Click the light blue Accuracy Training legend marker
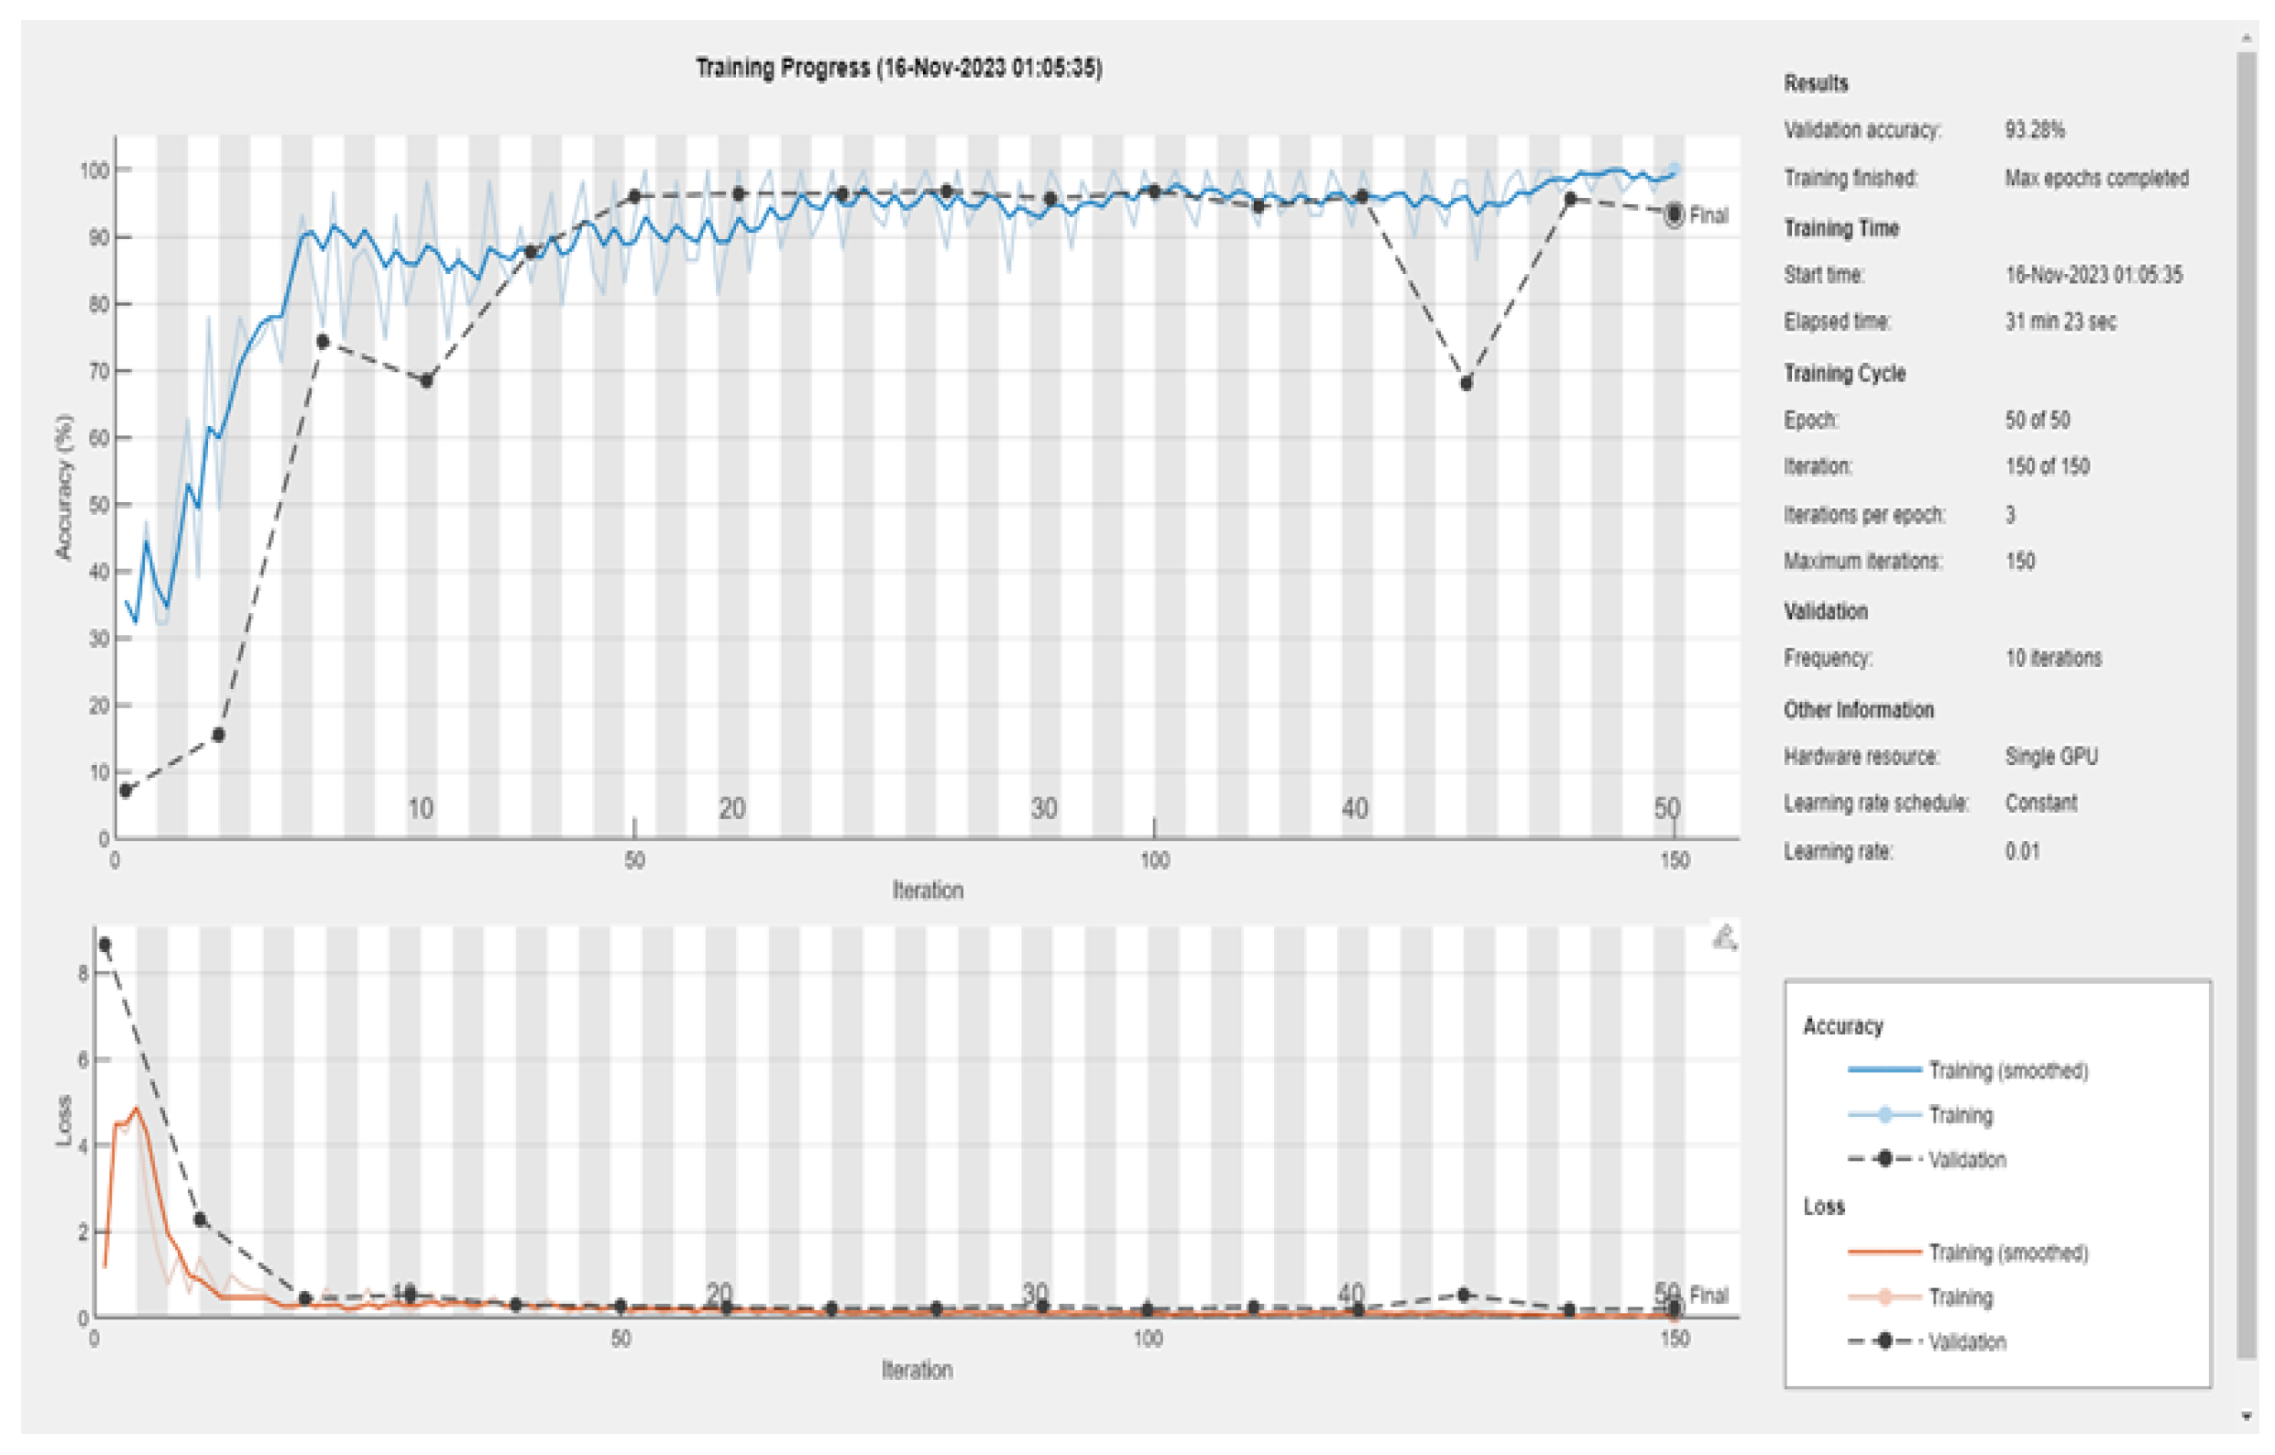The height and width of the screenshot is (1455, 2275). click(1884, 1115)
